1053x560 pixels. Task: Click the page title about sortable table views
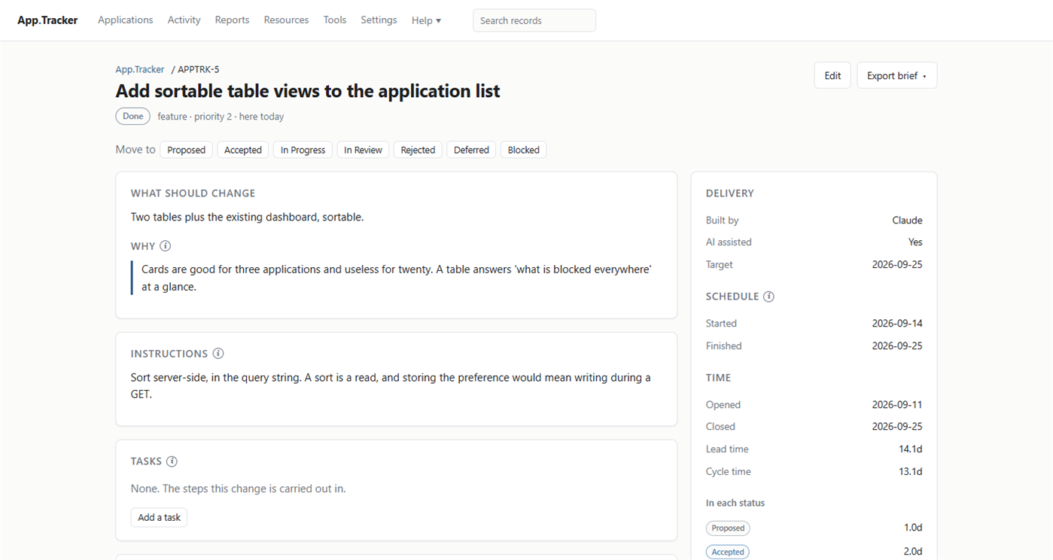pyautogui.click(x=308, y=91)
